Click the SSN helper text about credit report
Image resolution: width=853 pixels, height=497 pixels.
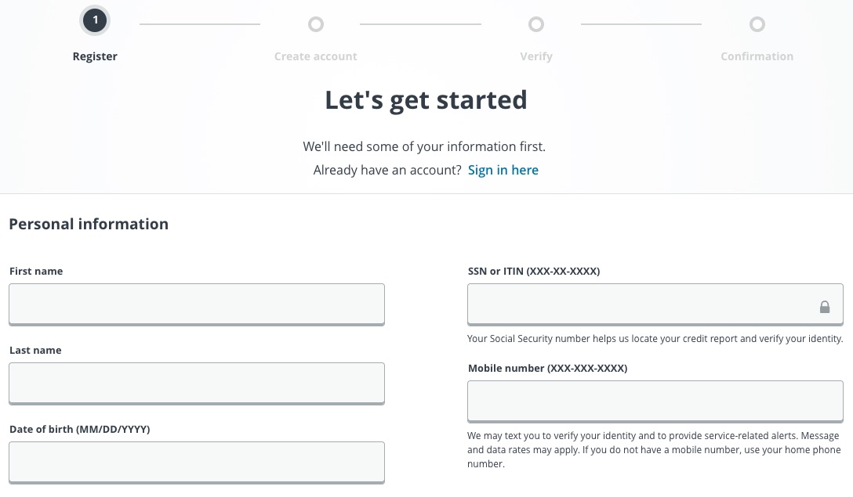(x=655, y=338)
